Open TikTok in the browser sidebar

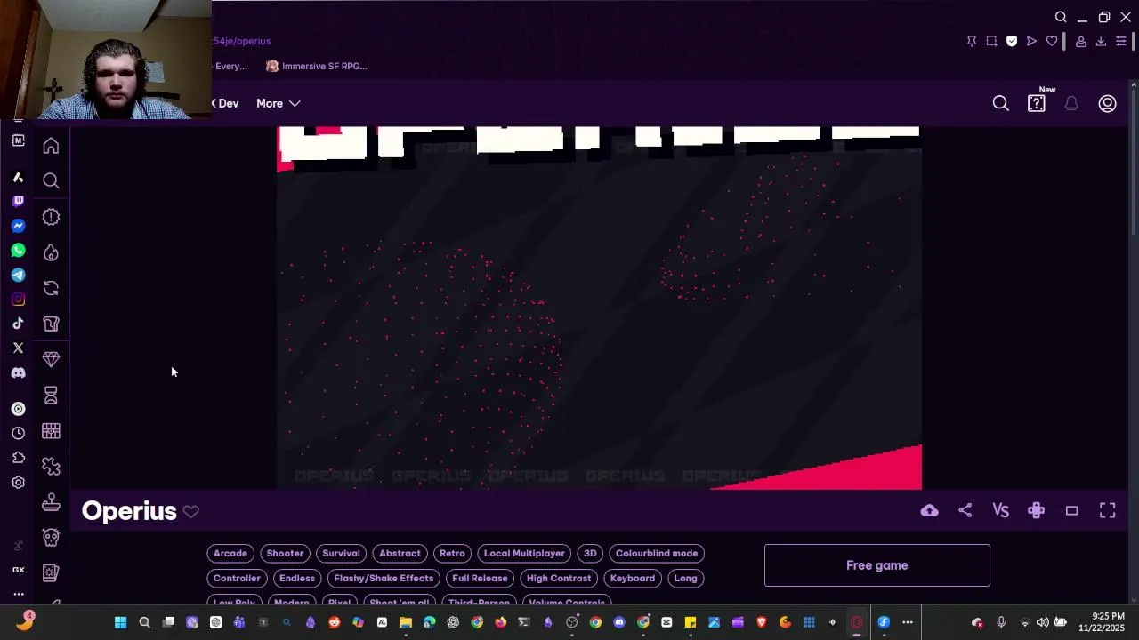tap(18, 324)
